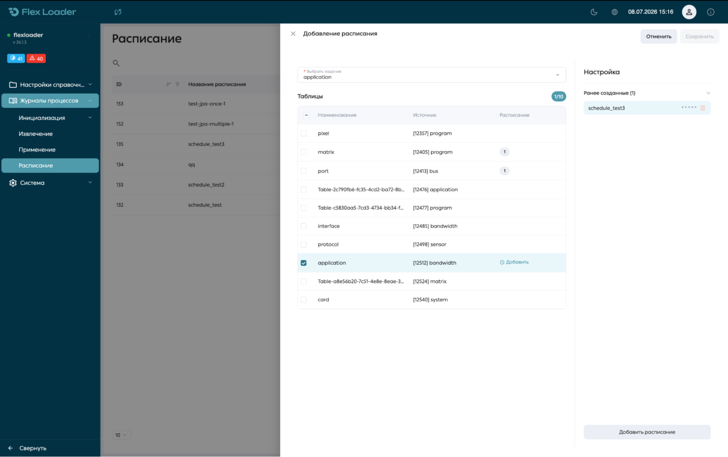728x457 pixels.
Task: Click Наименование column header
Action: pyautogui.click(x=337, y=115)
